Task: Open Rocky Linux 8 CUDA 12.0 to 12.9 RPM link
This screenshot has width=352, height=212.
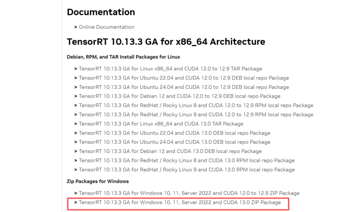Action: point(196,106)
